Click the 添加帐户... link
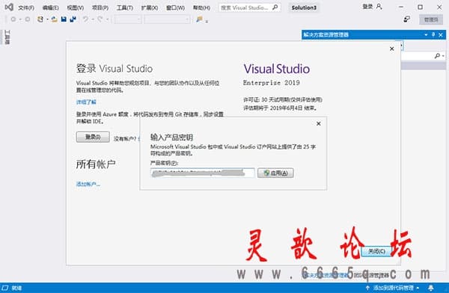This screenshot has height=293, width=449. point(88,184)
